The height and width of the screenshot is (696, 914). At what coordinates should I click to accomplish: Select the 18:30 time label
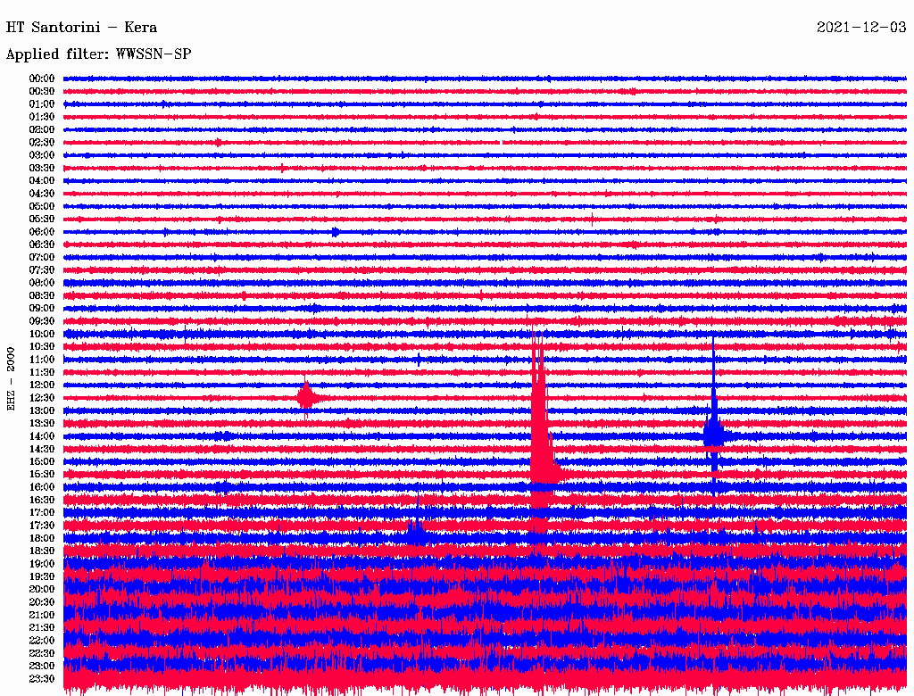pos(42,551)
